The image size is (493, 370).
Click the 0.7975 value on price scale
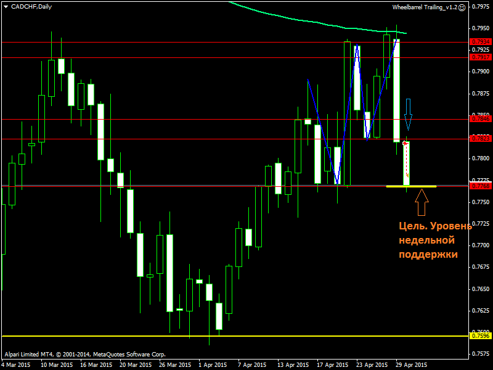[481, 7]
